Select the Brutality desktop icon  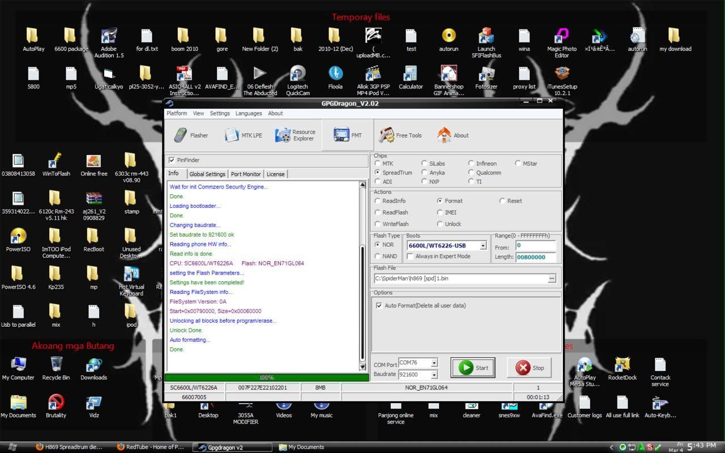coord(56,407)
